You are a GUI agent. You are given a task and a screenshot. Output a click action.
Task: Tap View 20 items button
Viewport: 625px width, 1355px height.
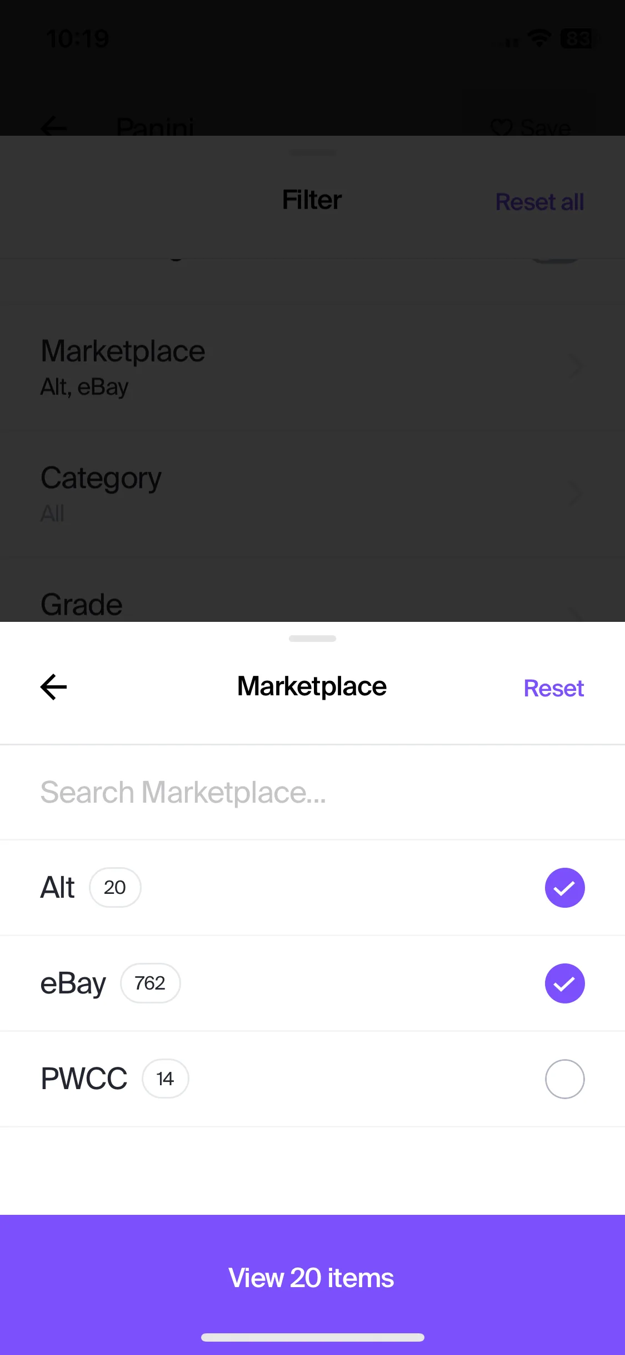coord(312,1278)
